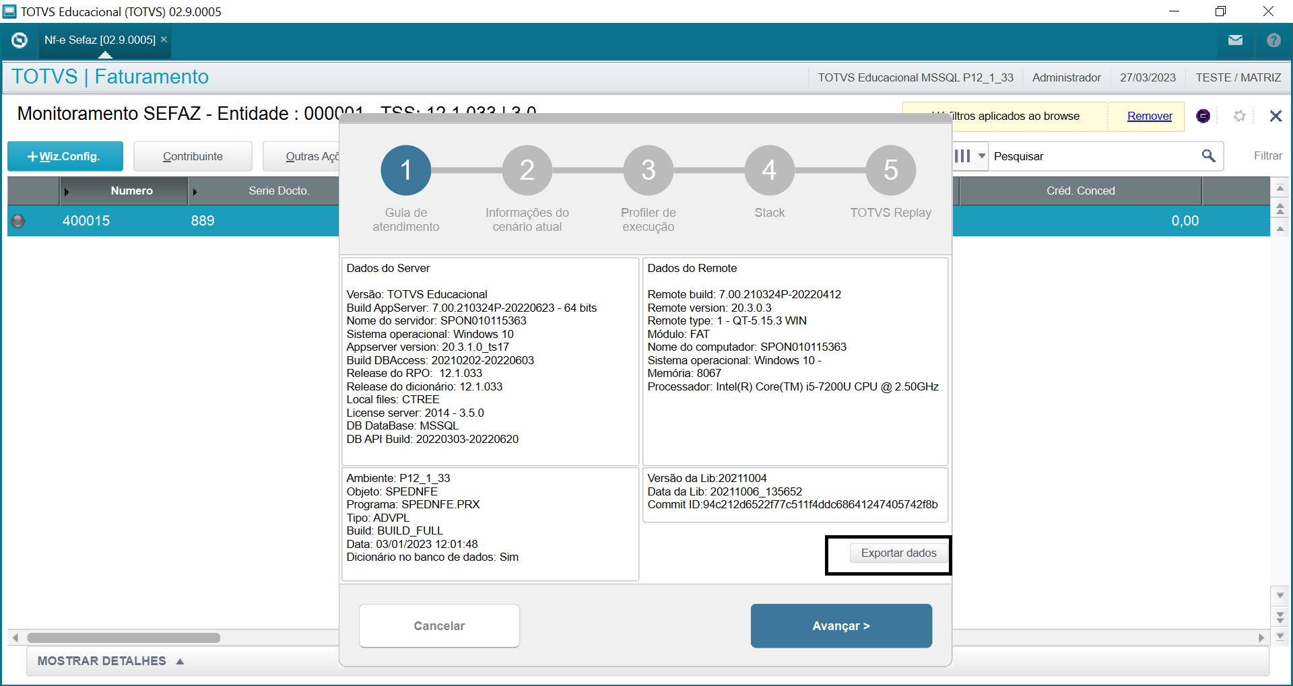Viewport: 1293px width, 686px height.
Task: Select the Stack wizard step circle
Action: tap(769, 170)
